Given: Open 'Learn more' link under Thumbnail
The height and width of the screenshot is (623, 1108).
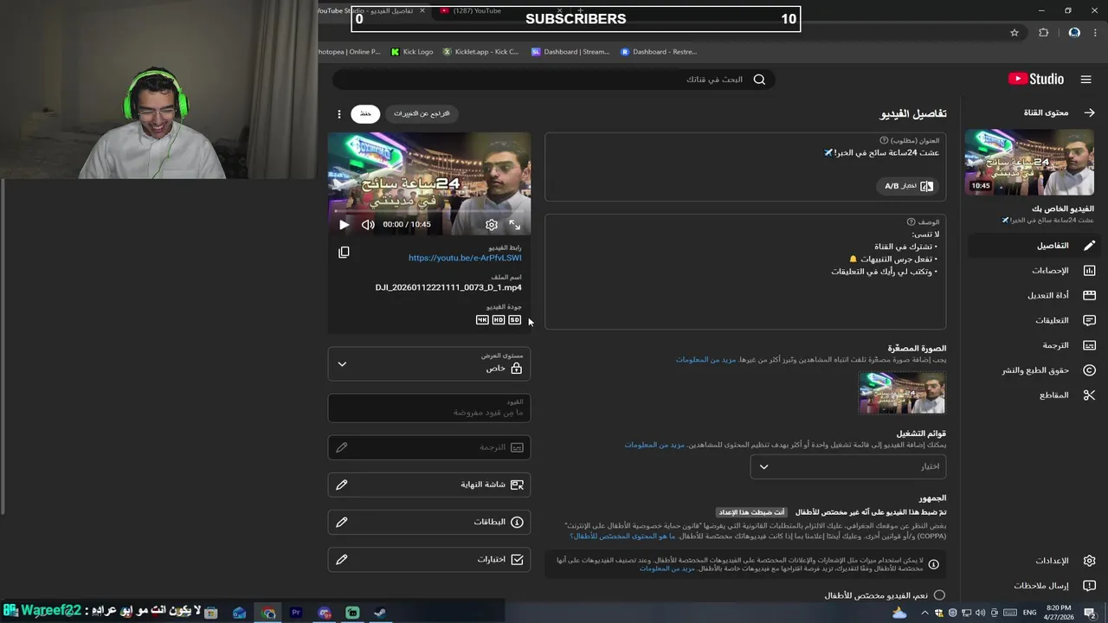Looking at the screenshot, I should coord(705,359).
